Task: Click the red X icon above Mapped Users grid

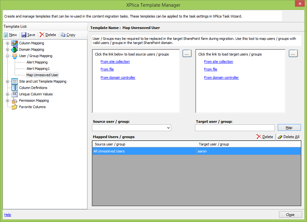Action: click(259, 137)
